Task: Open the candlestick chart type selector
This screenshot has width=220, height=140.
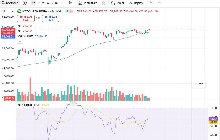Action: (x=70, y=3)
